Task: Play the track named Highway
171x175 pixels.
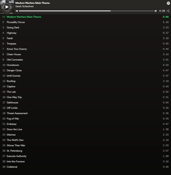Action: coord(85,33)
